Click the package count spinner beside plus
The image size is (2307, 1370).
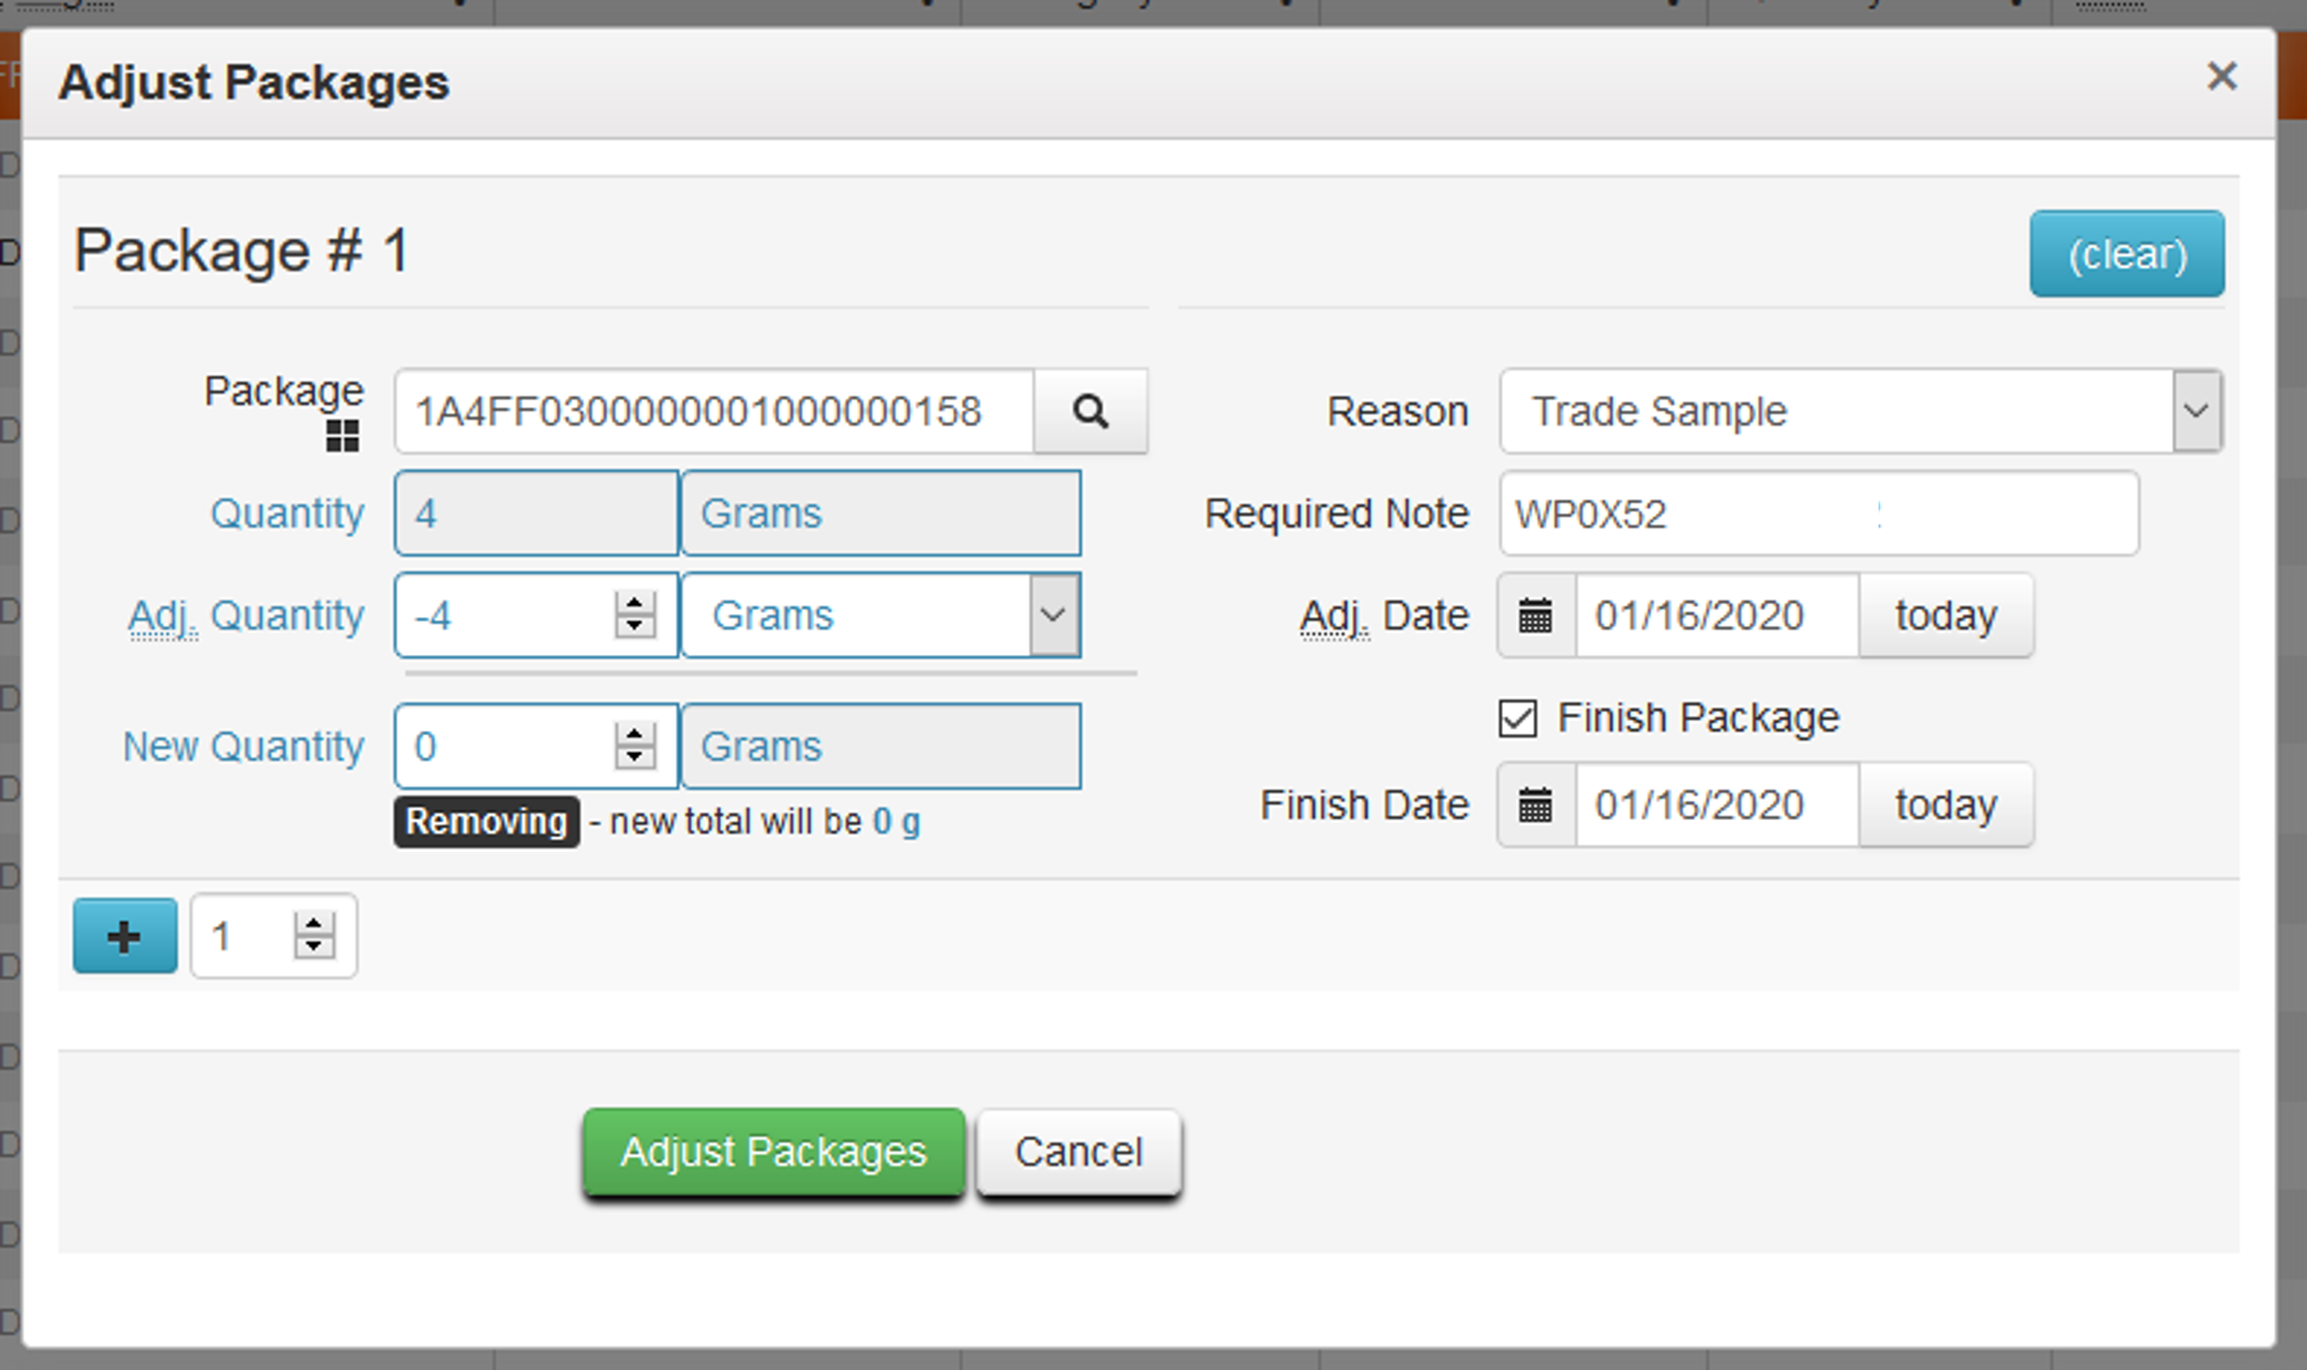(x=314, y=936)
